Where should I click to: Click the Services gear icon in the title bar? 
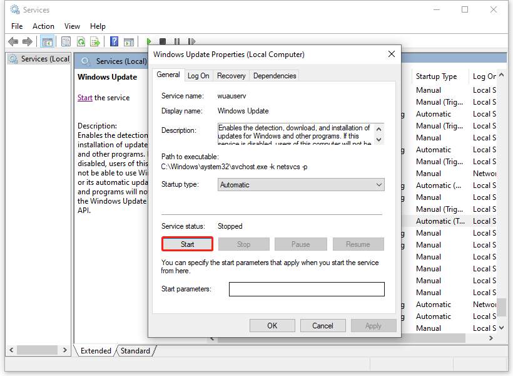point(15,9)
